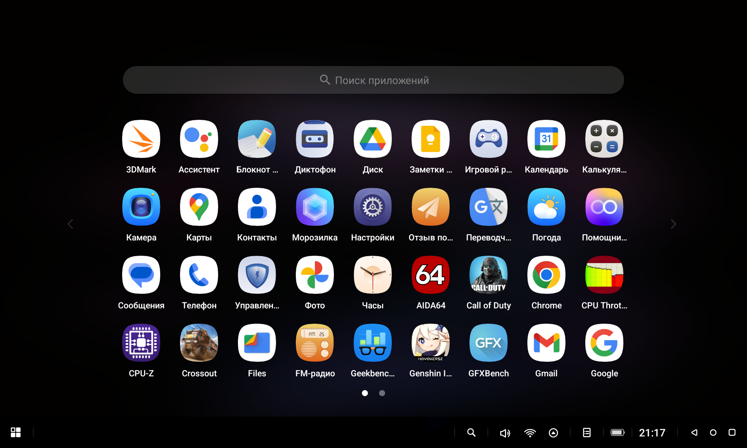This screenshot has width=747, height=448.
Task: Click the 21:17 clock
Action: 652,433
